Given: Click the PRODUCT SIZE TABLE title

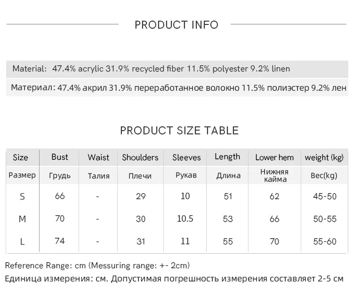Looking at the screenshot, I should pyautogui.click(x=179, y=131).
